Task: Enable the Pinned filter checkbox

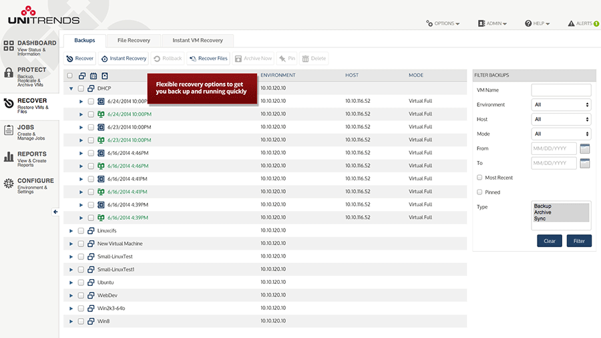Action: pyautogui.click(x=479, y=192)
